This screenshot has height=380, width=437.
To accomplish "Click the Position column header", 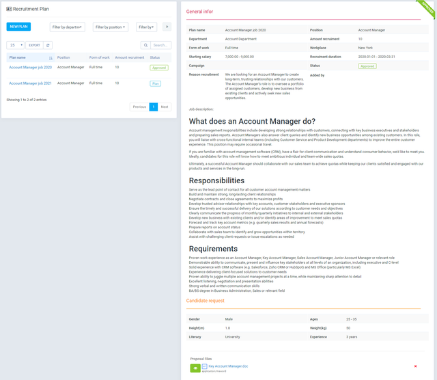I will click(x=64, y=57).
